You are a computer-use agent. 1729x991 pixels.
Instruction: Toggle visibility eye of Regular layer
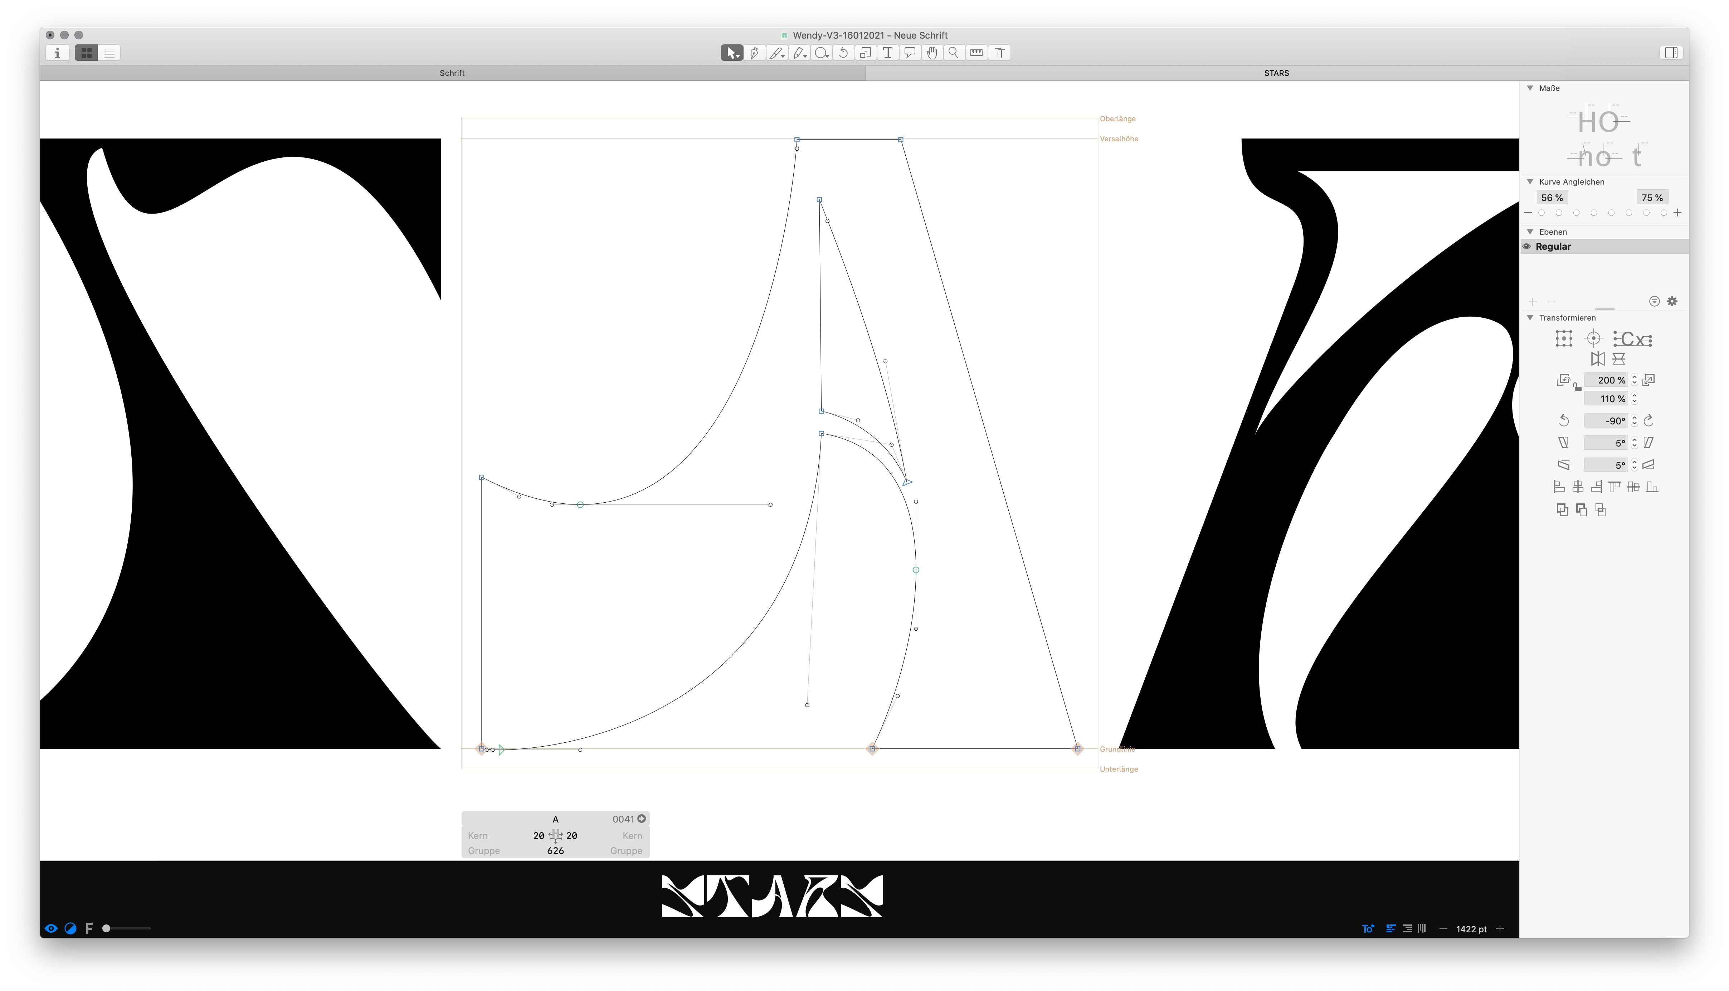click(1527, 246)
